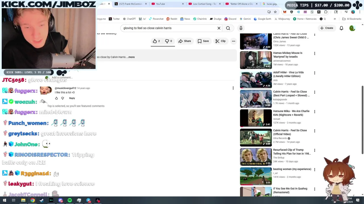This screenshot has width=364, height=204.
Task: Open Resurfaced Clip of Trump thumbnail
Action: tap(256, 157)
